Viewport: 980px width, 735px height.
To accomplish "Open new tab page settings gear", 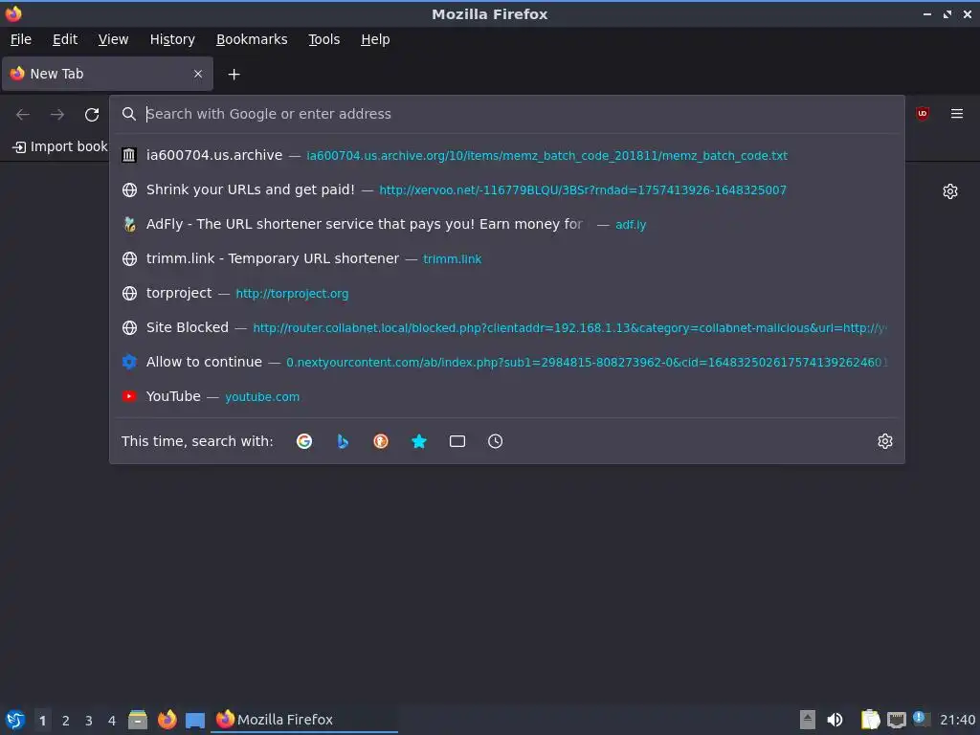I will pos(950,191).
